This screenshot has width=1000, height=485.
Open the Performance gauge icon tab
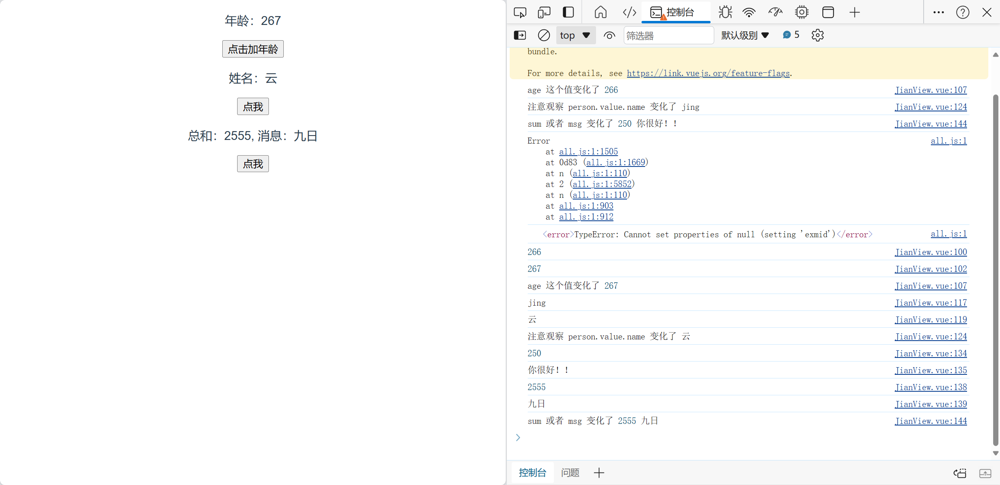(775, 12)
